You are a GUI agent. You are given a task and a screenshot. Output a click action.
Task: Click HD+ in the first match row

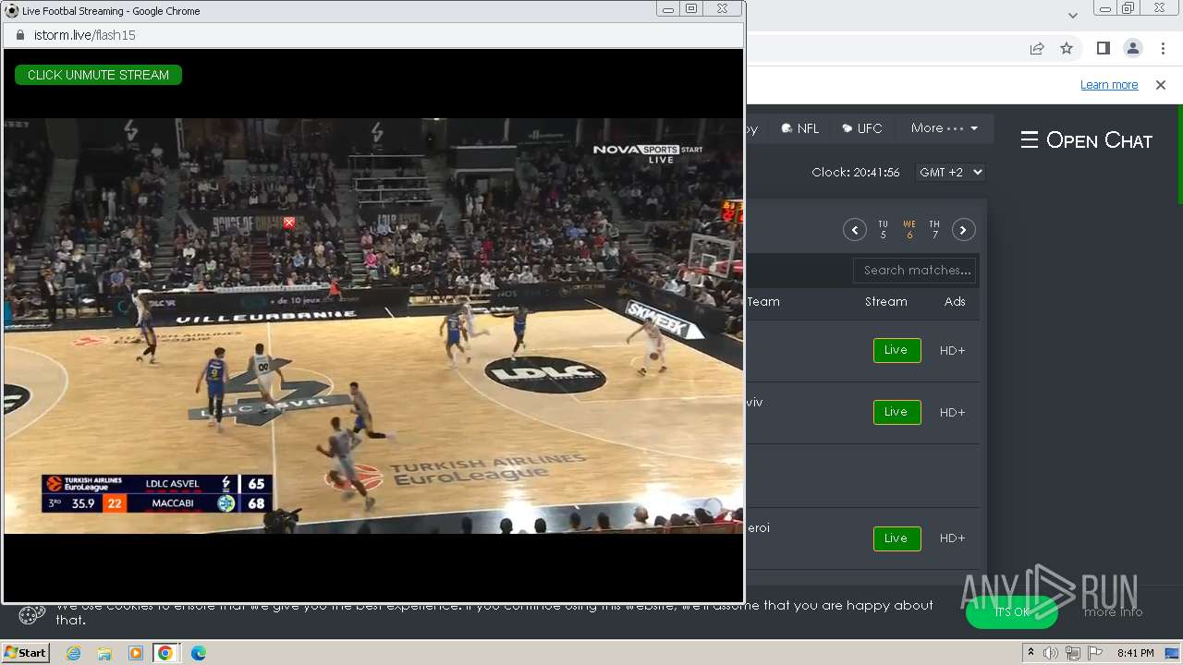coord(952,350)
